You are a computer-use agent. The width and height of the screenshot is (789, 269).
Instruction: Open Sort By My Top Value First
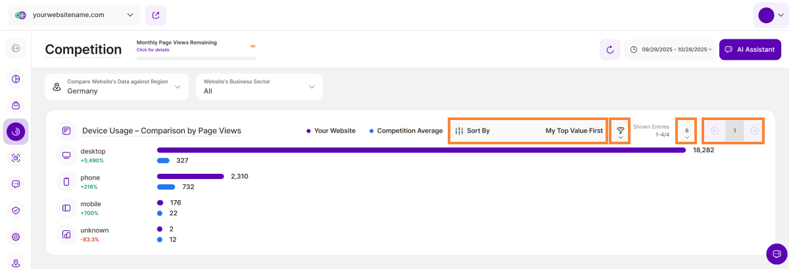(528, 131)
